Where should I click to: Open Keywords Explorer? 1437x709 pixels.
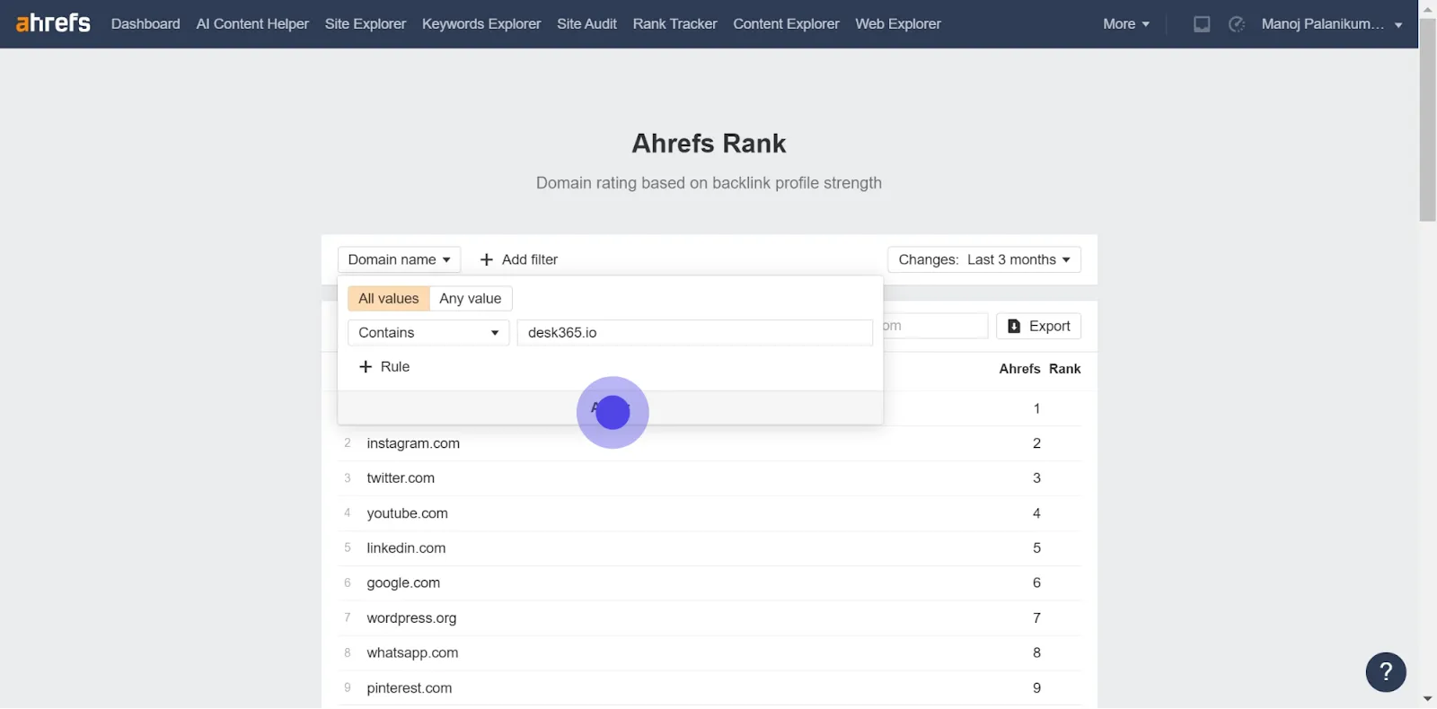(x=481, y=24)
